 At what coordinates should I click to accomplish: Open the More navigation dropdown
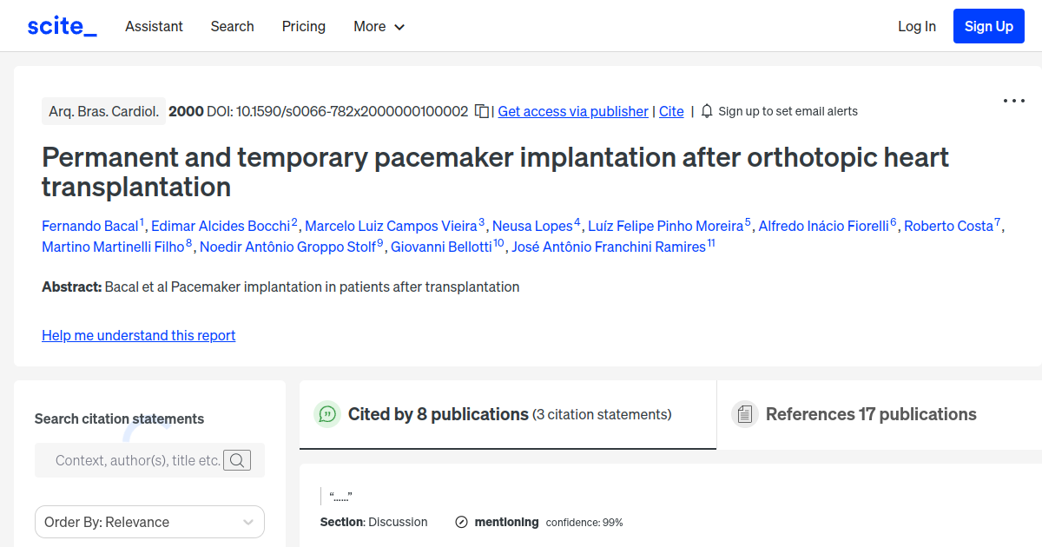pos(379,26)
